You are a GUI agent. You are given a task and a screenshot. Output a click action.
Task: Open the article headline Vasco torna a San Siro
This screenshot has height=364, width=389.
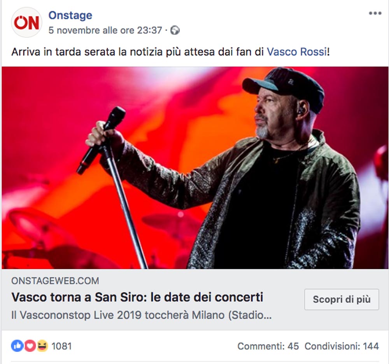pyautogui.click(x=137, y=297)
